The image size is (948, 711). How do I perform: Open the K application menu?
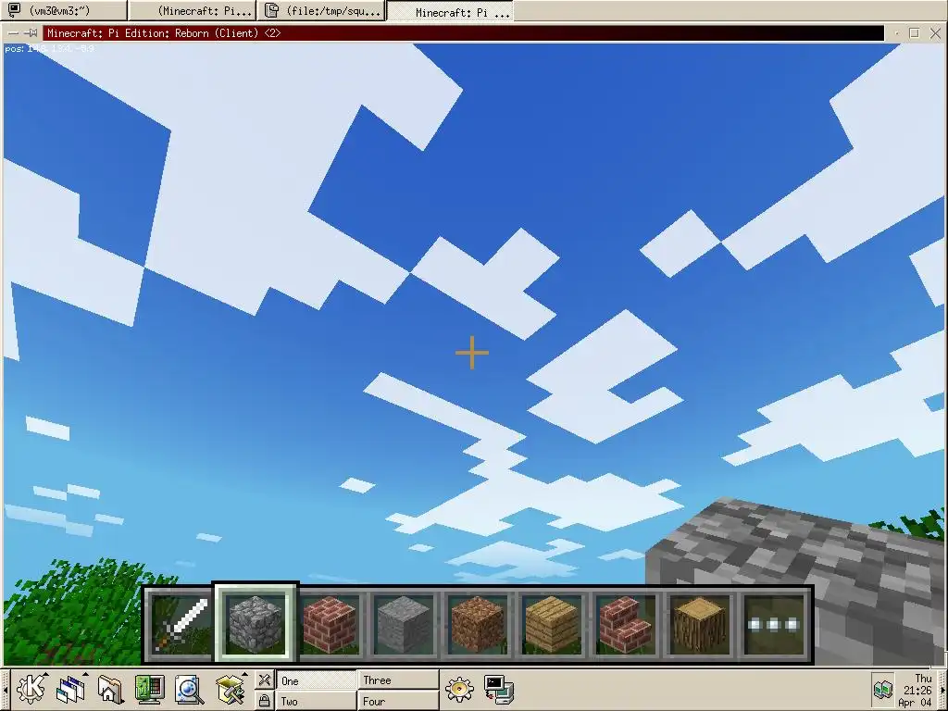[x=31, y=689]
